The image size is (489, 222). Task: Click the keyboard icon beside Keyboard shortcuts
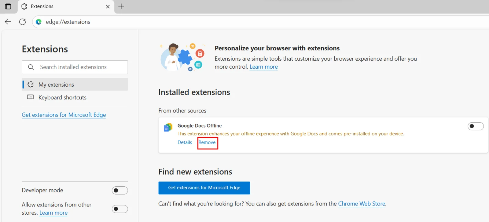tap(31, 97)
